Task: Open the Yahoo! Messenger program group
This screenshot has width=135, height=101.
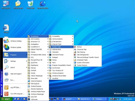Action: pos(38,76)
